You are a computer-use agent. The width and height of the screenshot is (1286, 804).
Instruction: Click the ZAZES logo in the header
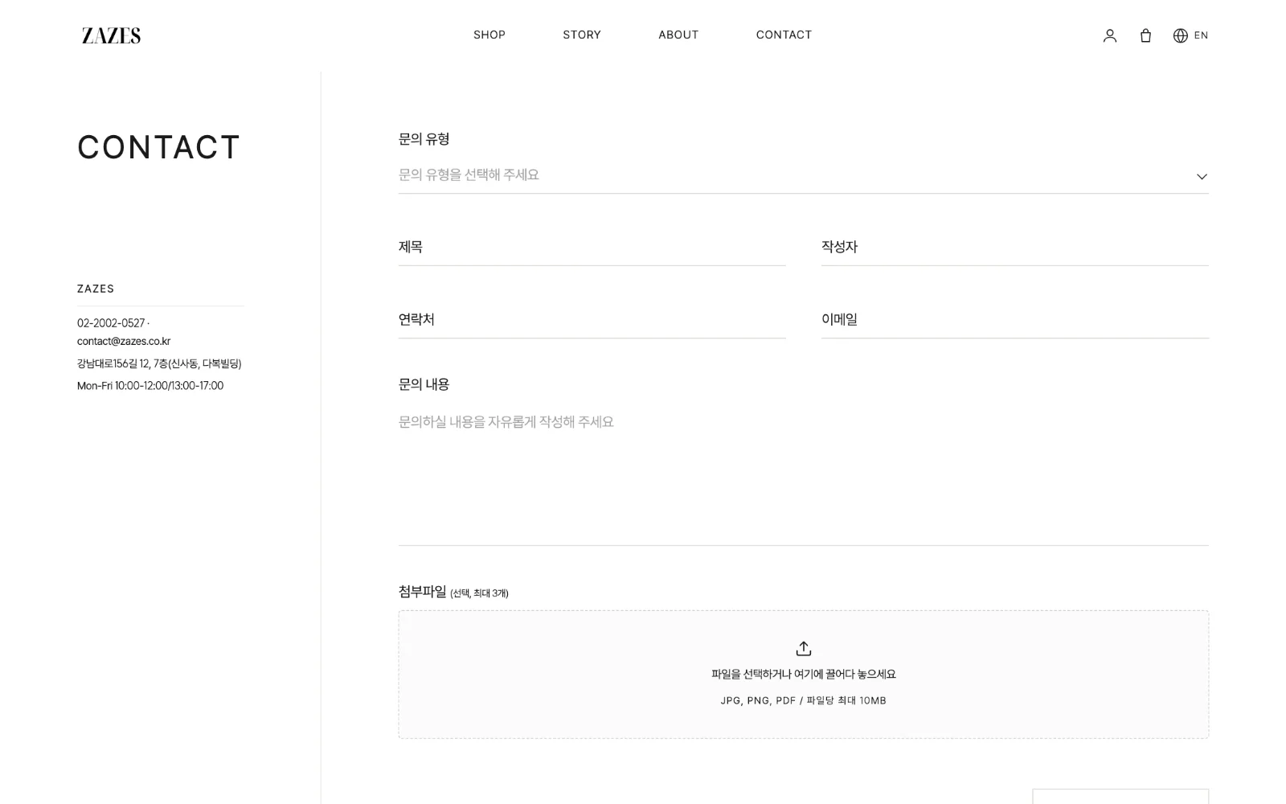[x=111, y=35]
